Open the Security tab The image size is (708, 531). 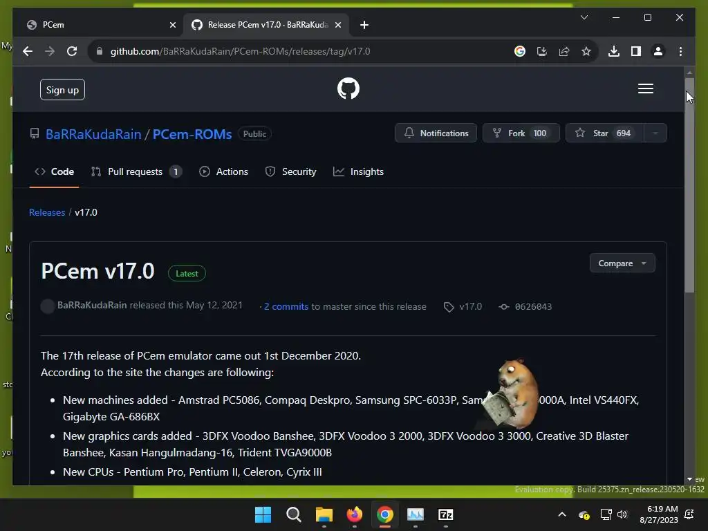click(290, 171)
